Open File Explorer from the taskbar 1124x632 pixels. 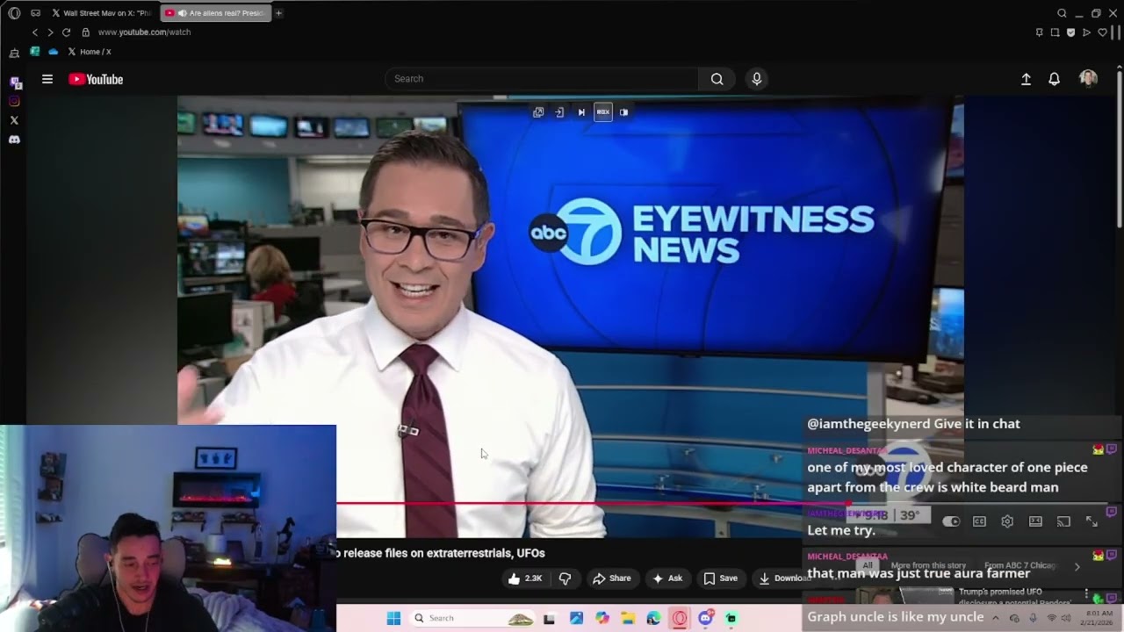(628, 618)
